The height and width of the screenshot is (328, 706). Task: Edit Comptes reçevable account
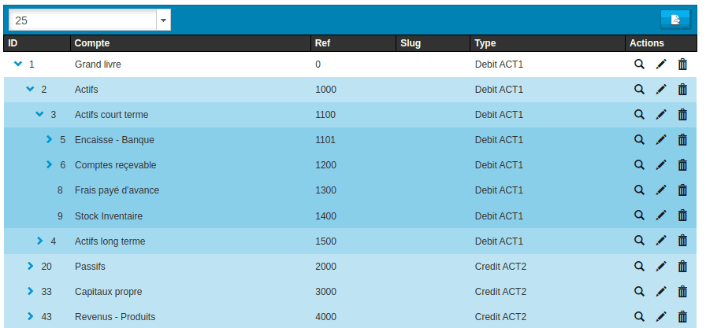pyautogui.click(x=661, y=165)
